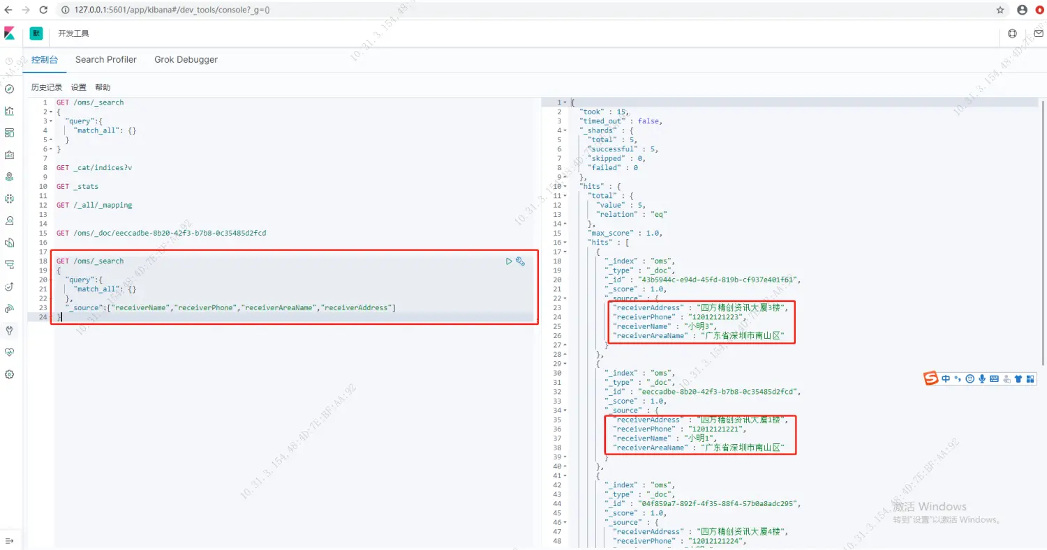Open the 设置 settings link
The width and height of the screenshot is (1047, 550).
point(79,87)
